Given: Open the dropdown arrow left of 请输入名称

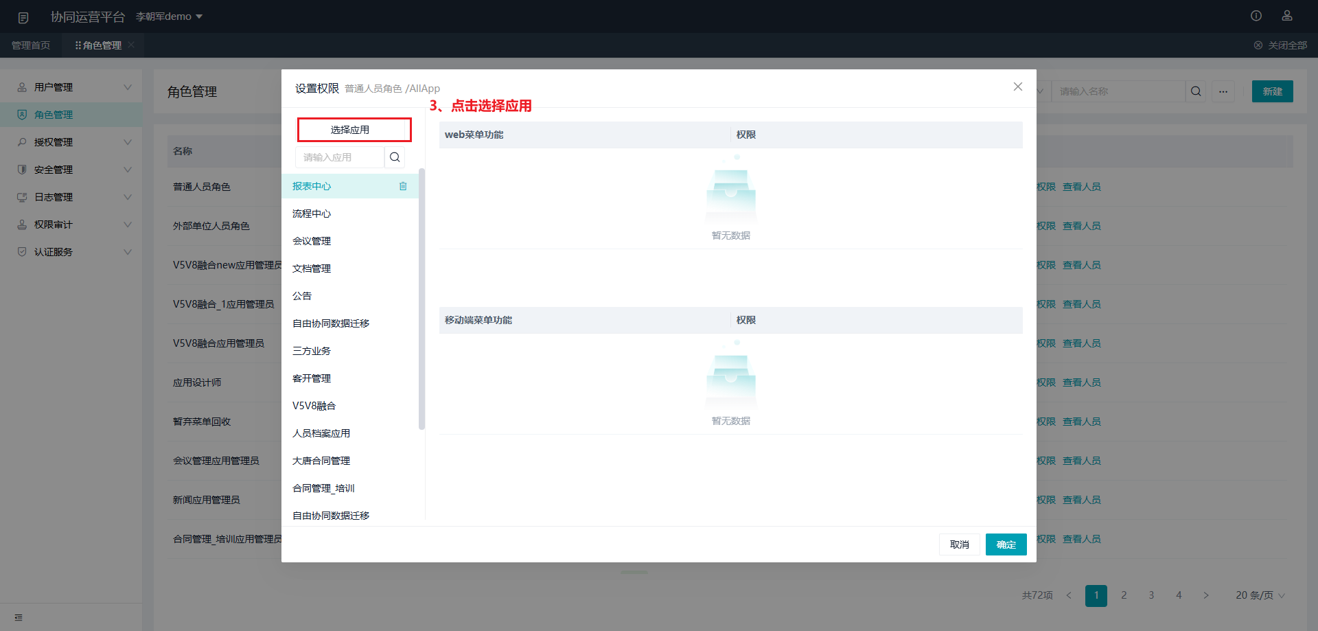Looking at the screenshot, I should tap(1041, 91).
